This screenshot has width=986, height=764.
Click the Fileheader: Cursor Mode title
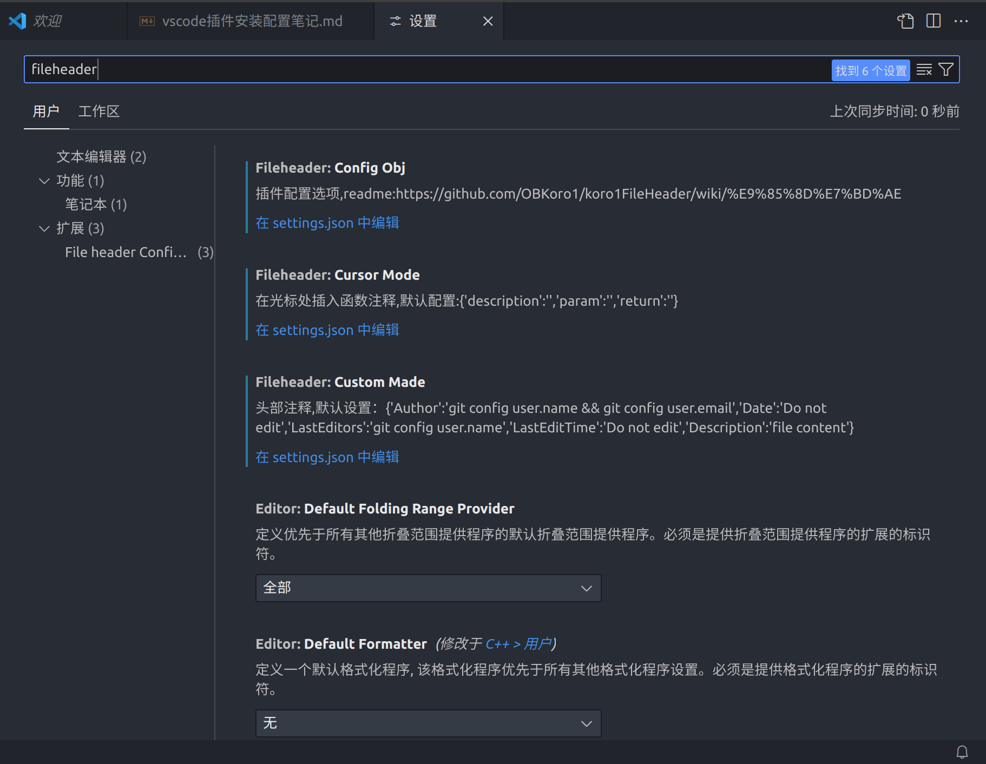tap(338, 275)
